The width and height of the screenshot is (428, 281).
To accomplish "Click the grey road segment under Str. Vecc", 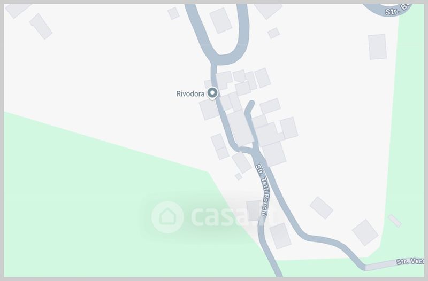I will click(394, 264).
